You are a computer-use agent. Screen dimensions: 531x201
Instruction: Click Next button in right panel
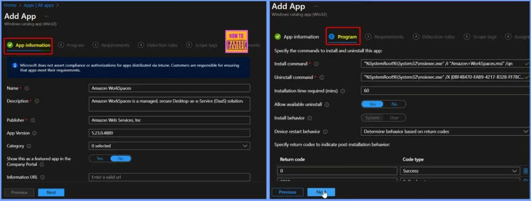[x=321, y=192]
